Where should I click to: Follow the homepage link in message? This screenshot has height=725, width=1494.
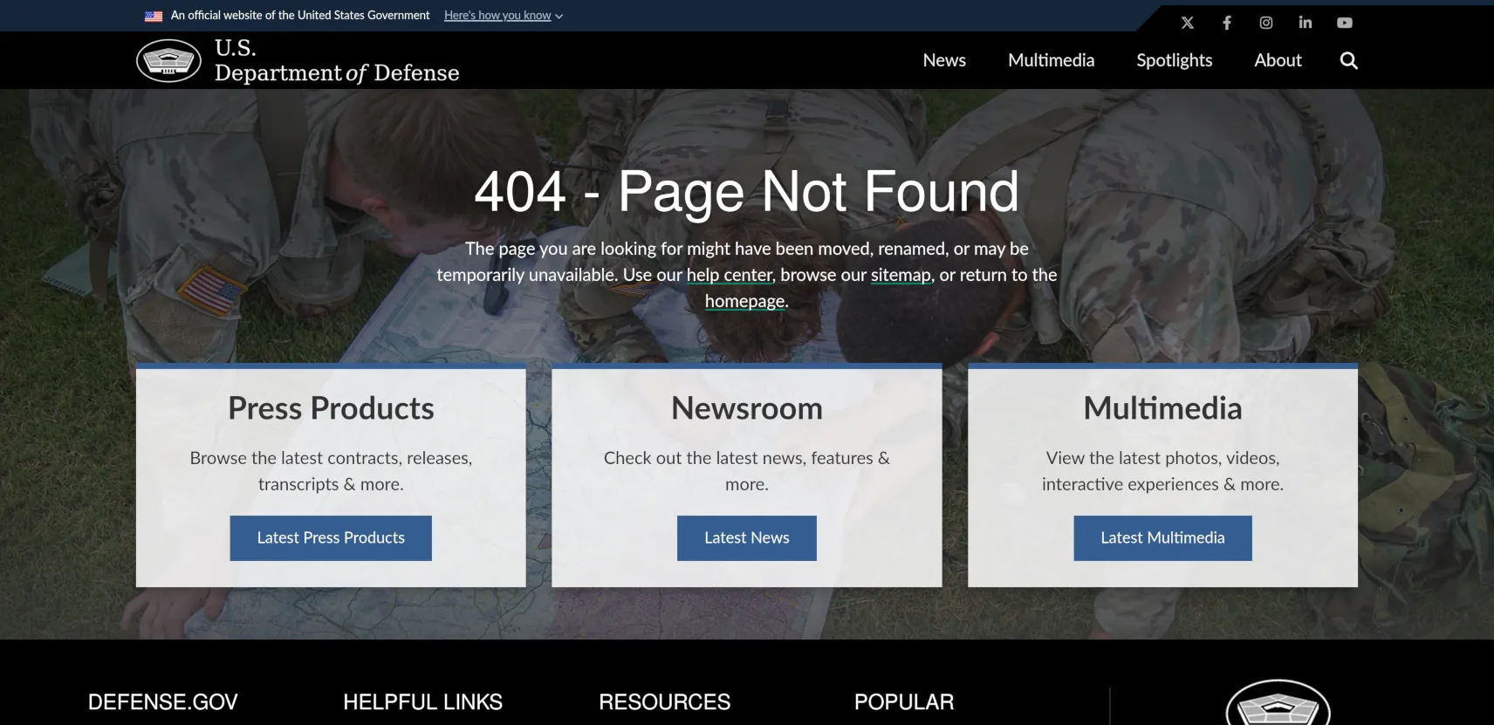click(745, 301)
